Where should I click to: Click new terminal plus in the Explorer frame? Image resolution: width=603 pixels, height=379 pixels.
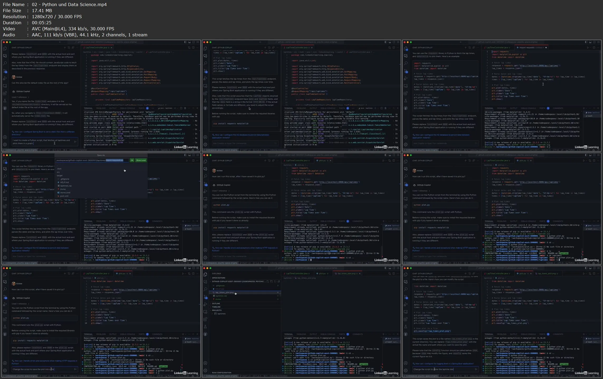coord(383,334)
